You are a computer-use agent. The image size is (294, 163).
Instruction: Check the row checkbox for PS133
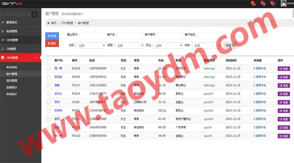tap(49, 85)
